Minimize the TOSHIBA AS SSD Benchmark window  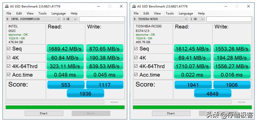coord(226,6)
